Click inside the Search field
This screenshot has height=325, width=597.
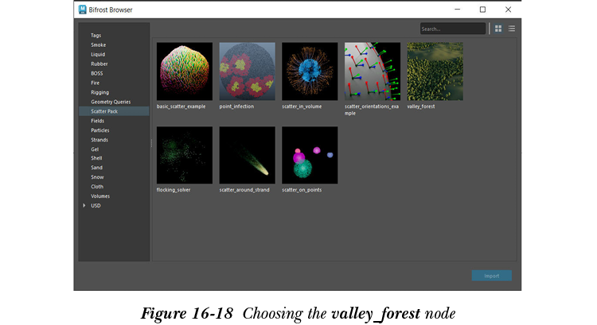[x=452, y=29]
